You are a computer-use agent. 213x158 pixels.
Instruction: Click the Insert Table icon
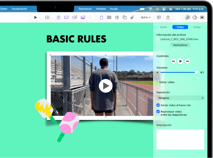(x=109, y=17)
